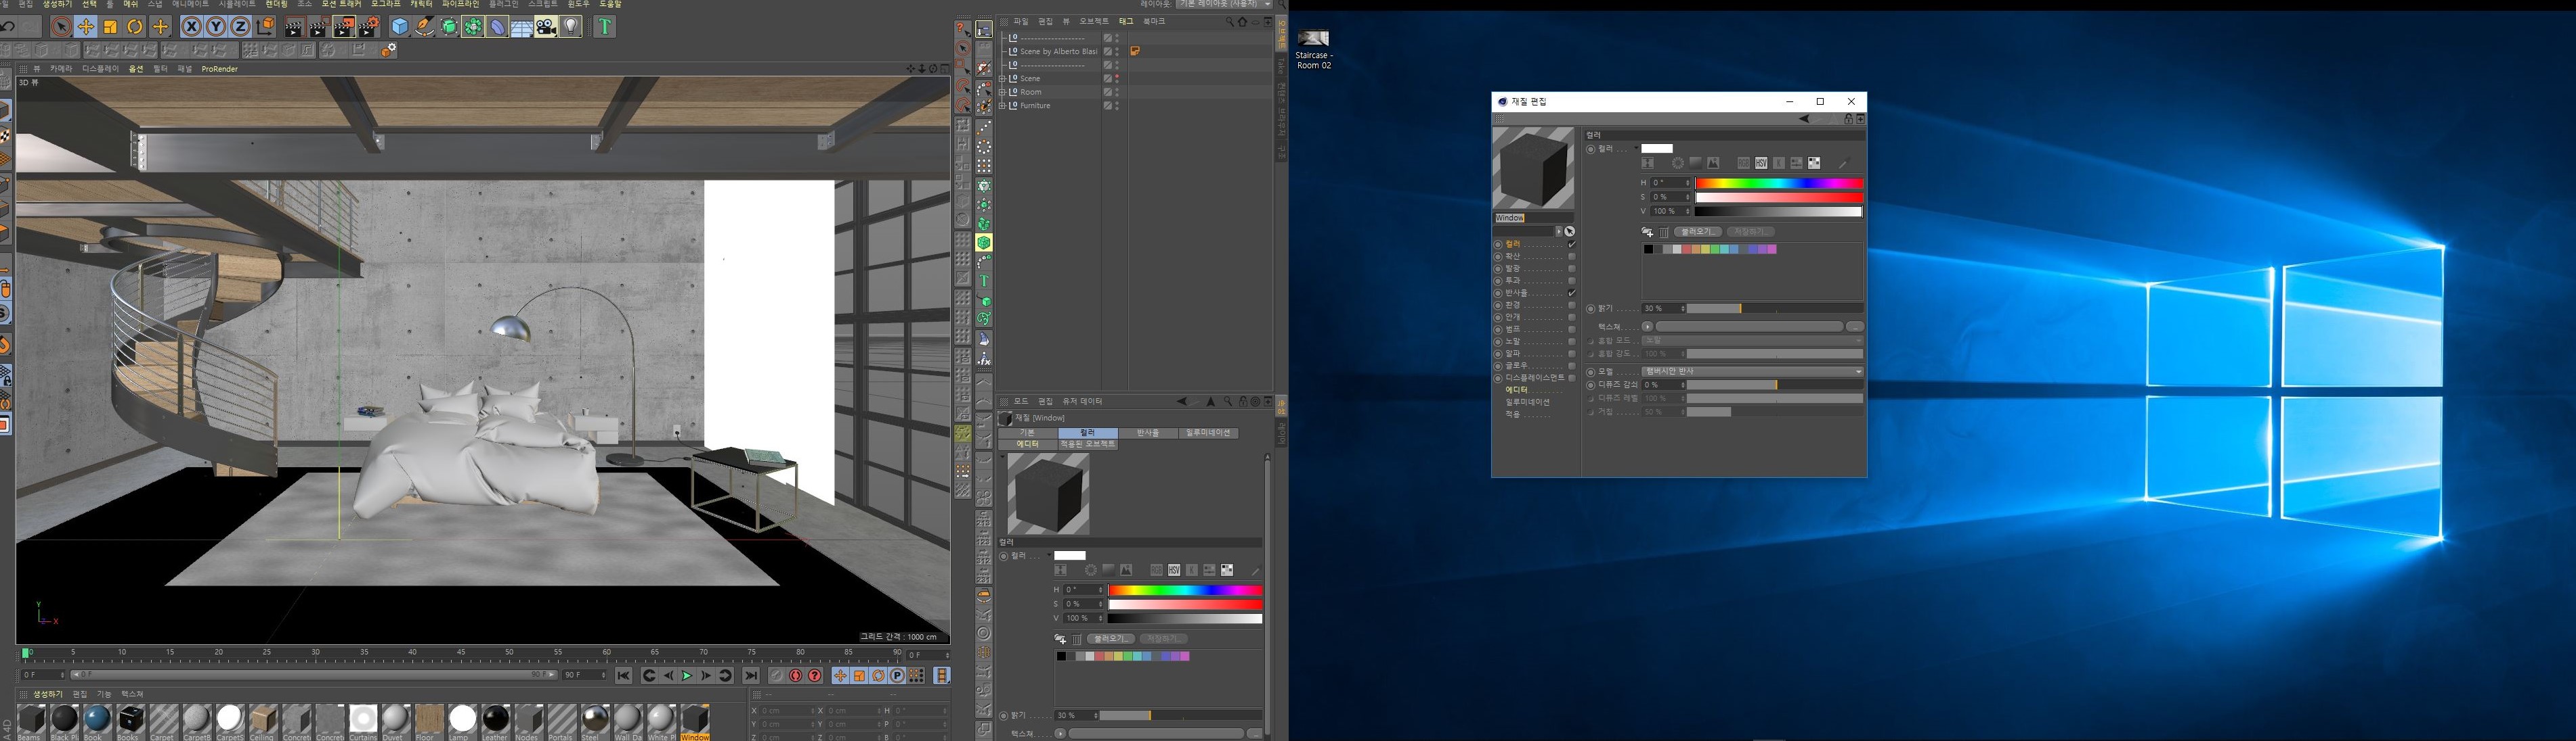
Task: Activate the Rotate tool in top toolbar
Action: click(x=135, y=27)
